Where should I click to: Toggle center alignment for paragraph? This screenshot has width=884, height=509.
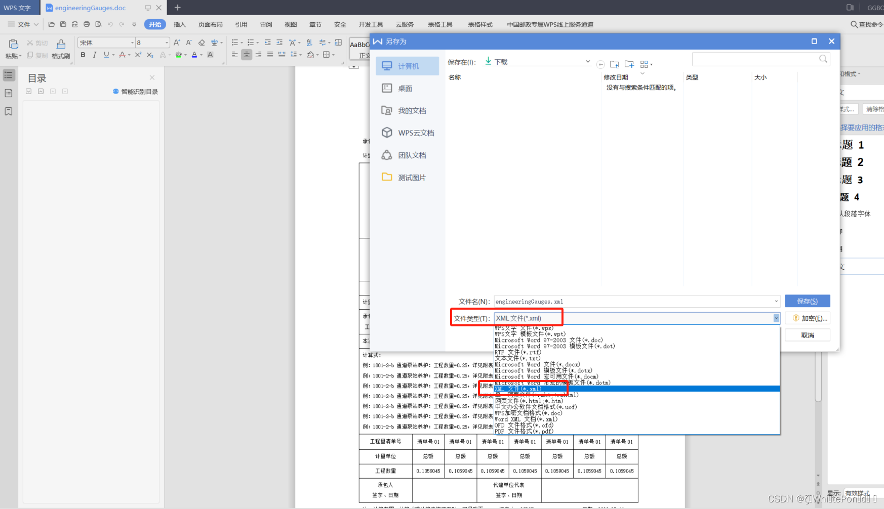(247, 55)
